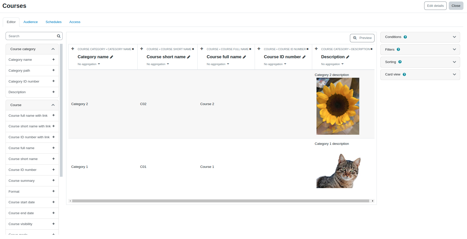467x239 pixels.
Task: Click the 'C01' table cell
Action: pyautogui.click(x=143, y=167)
